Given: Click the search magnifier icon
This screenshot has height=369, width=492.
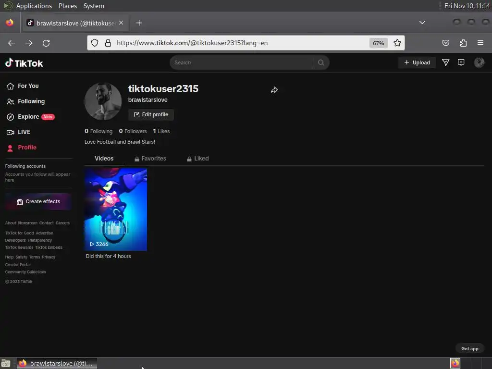Looking at the screenshot, I should 320,62.
